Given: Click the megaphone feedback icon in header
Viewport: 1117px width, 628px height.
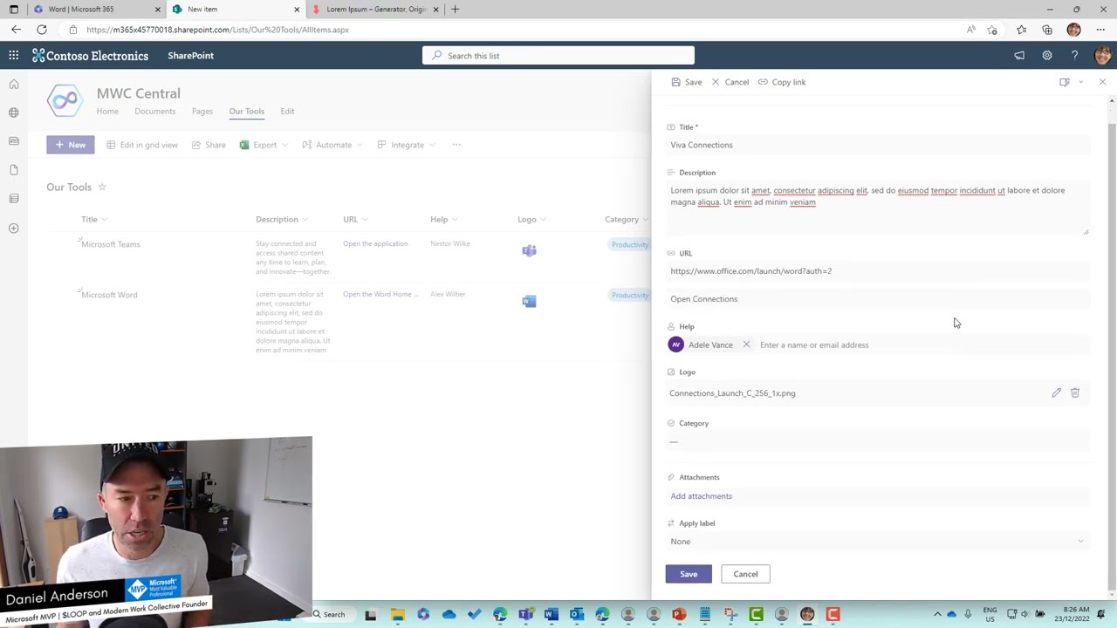Looking at the screenshot, I should click(x=1019, y=55).
